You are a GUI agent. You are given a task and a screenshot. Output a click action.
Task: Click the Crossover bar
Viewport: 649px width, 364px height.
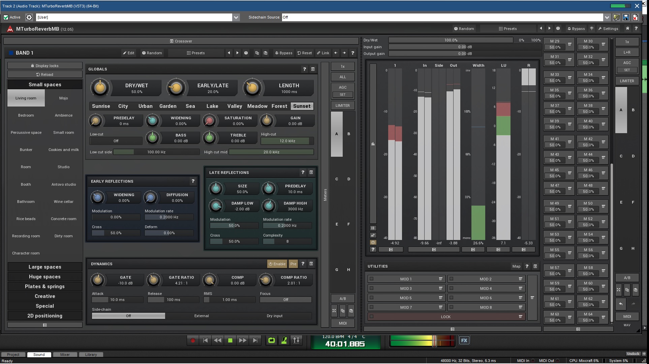coord(181,41)
